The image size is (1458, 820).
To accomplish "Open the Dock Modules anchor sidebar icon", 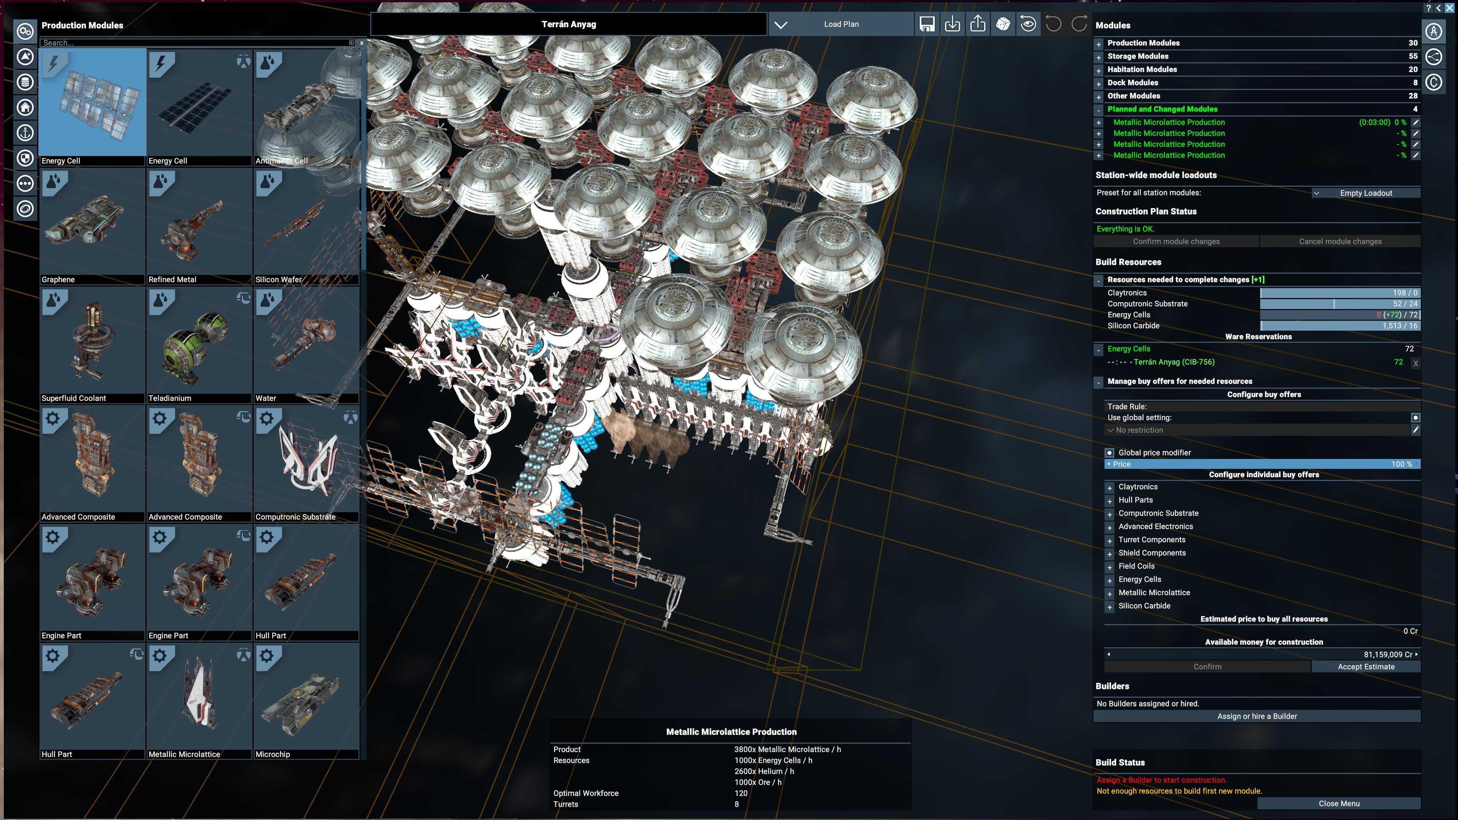I will [25, 133].
